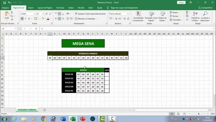Click the AutoSum sigma icon
The image size is (216, 122).
point(187,13)
